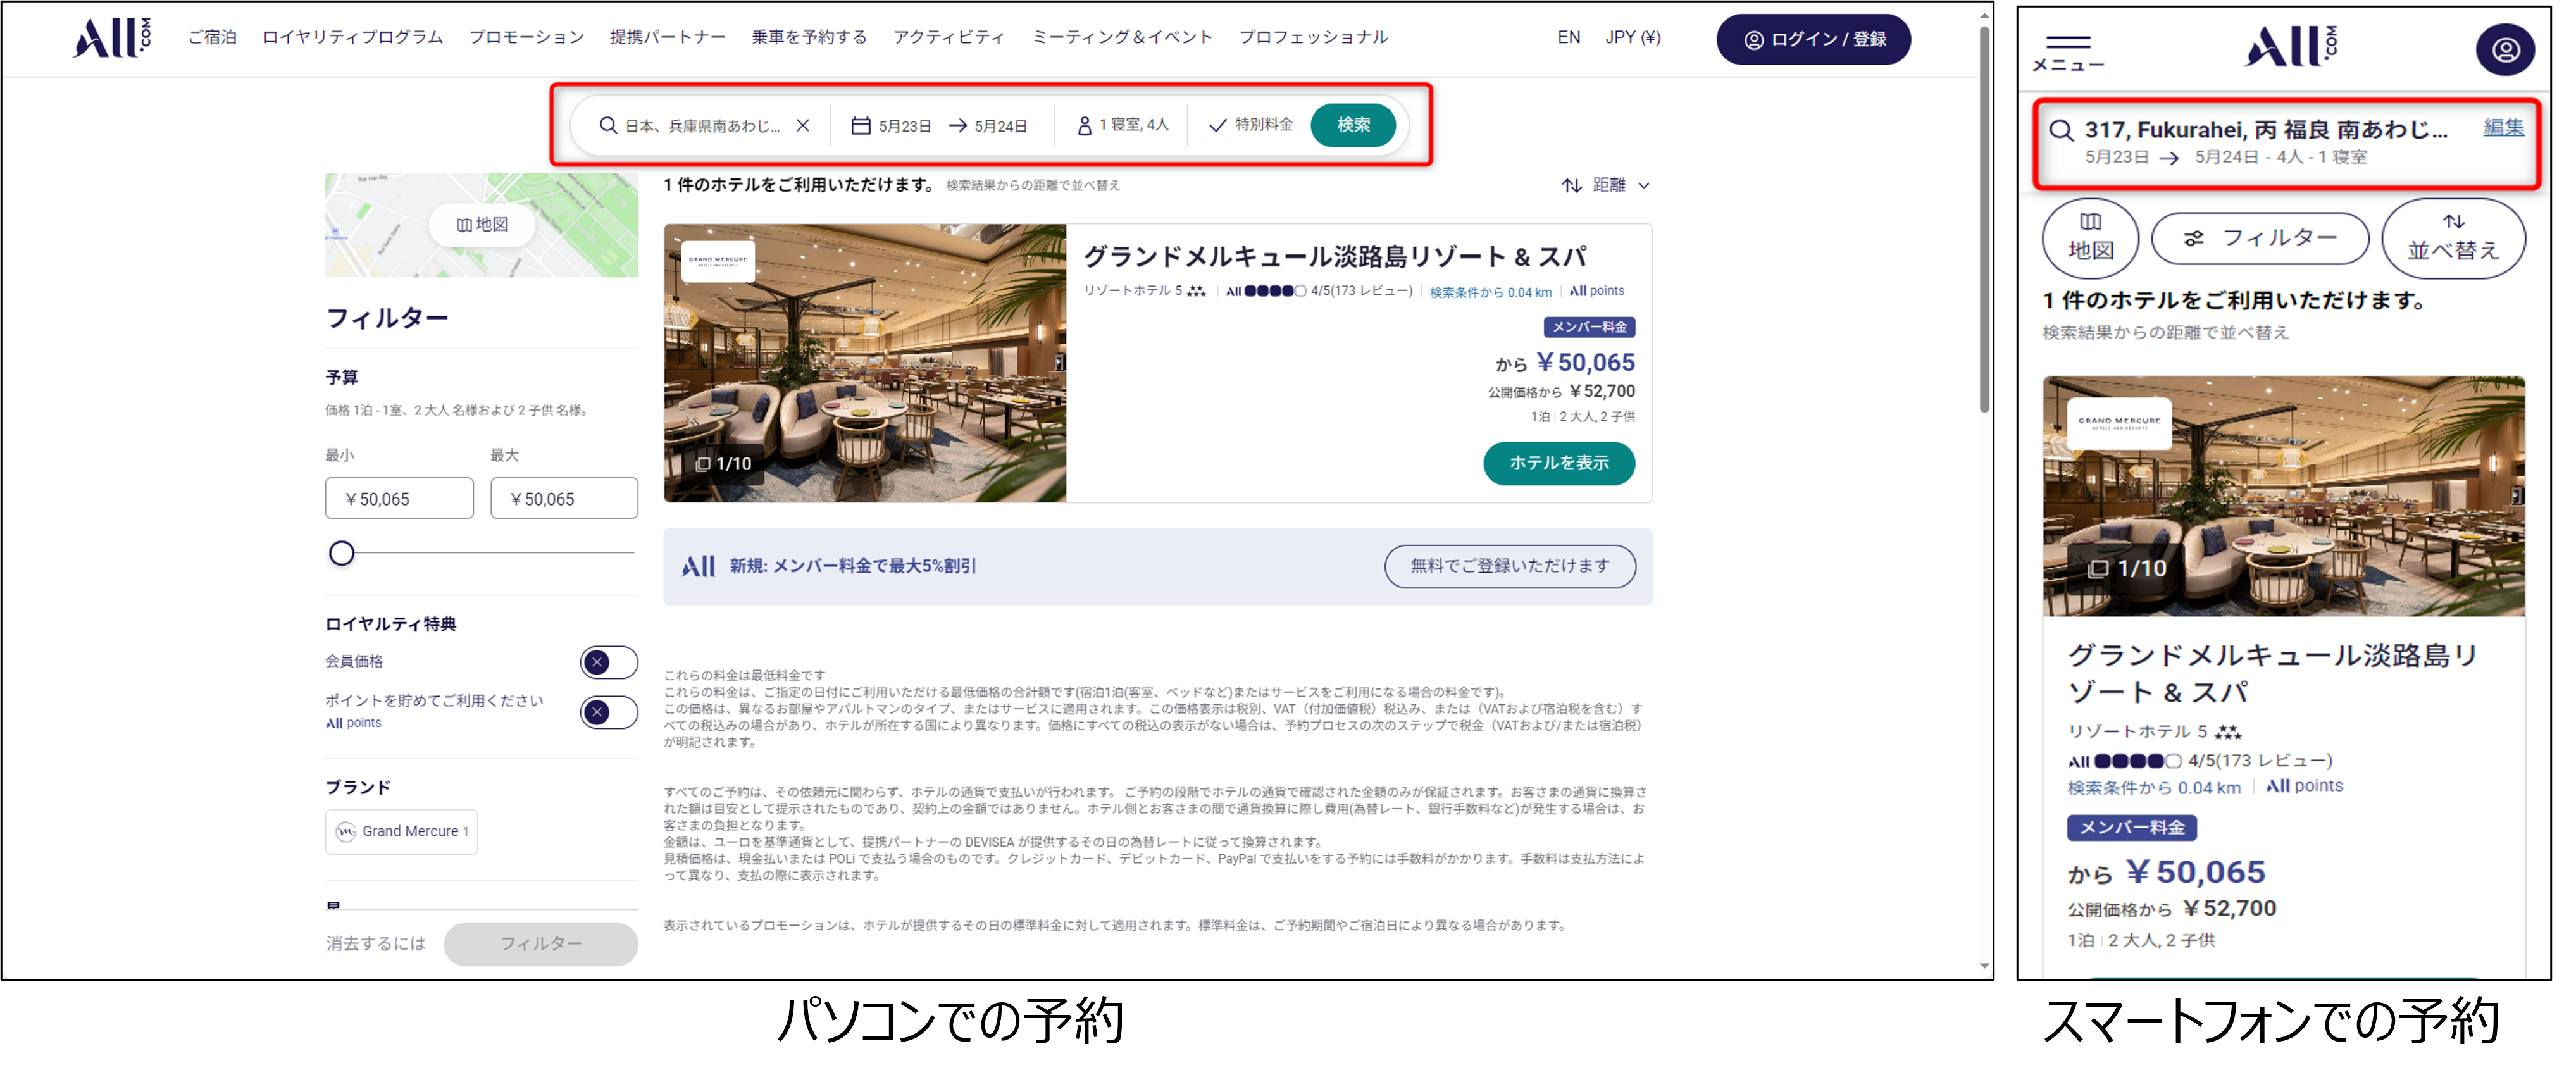The image size is (2576, 1082).
Task: Click the mobile round profile account icon
Action: coord(2504,50)
